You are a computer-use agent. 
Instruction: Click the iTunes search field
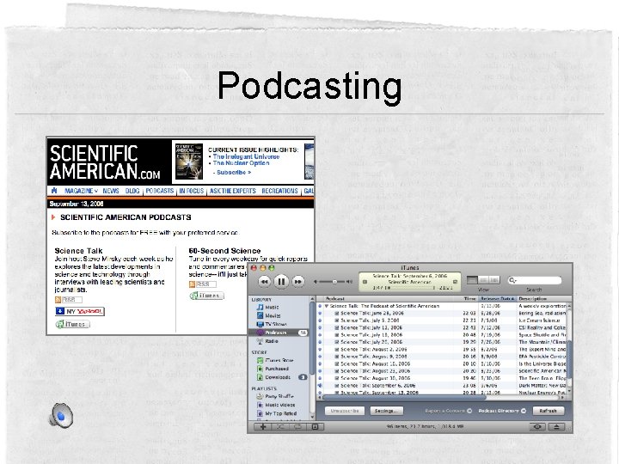(x=535, y=280)
